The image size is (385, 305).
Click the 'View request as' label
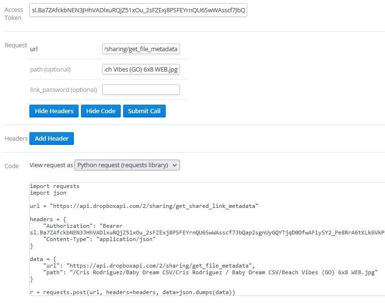pyautogui.click(x=51, y=165)
